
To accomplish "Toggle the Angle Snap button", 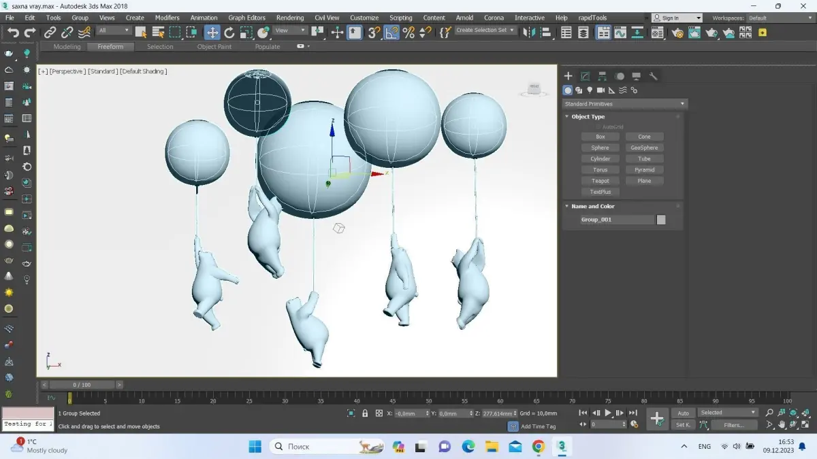I will [391, 32].
